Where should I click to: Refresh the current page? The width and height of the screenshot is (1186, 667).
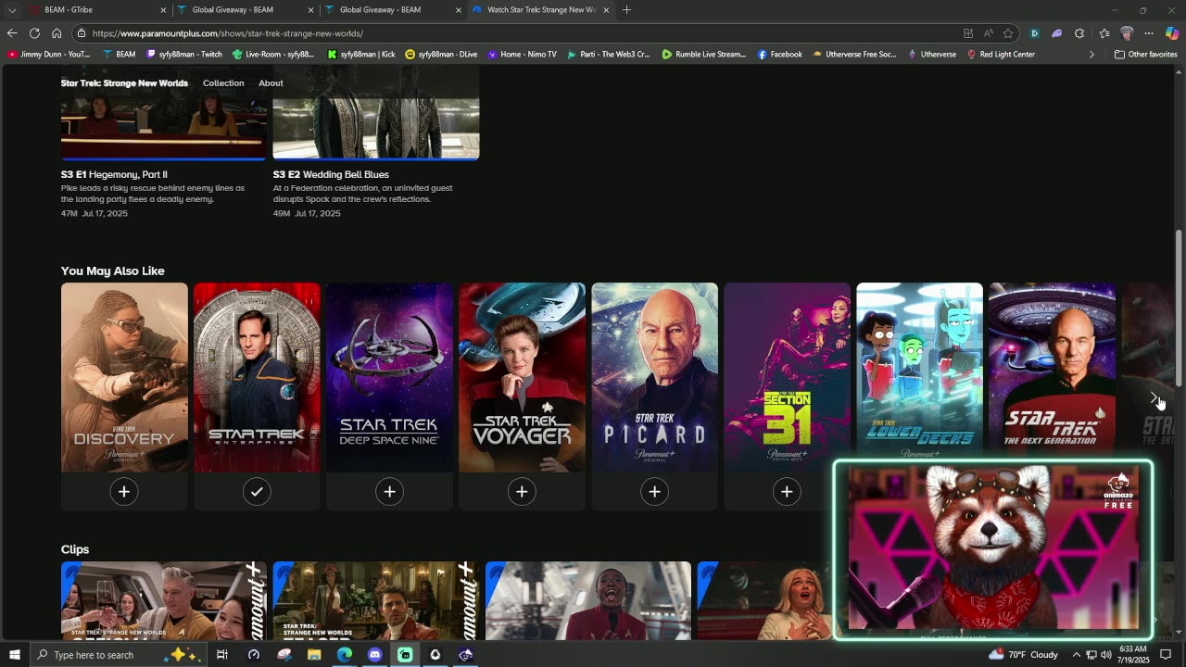tap(34, 33)
